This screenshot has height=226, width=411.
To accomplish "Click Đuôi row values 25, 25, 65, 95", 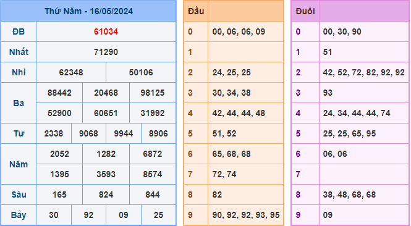I will click(349, 134).
